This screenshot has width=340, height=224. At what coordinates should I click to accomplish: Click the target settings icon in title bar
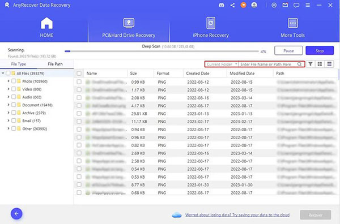[274, 5]
